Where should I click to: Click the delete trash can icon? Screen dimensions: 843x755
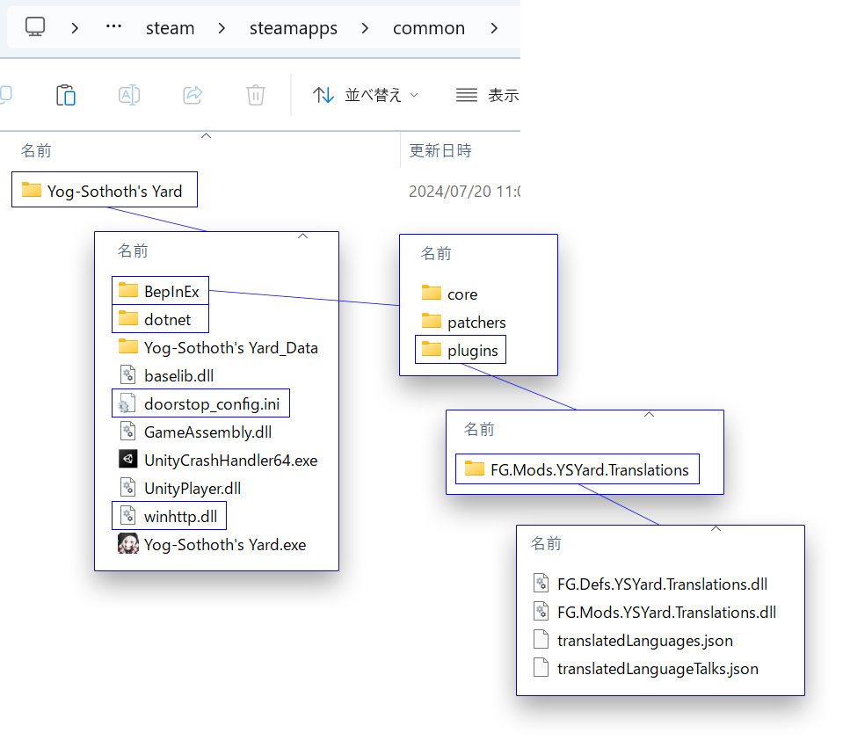[x=256, y=95]
